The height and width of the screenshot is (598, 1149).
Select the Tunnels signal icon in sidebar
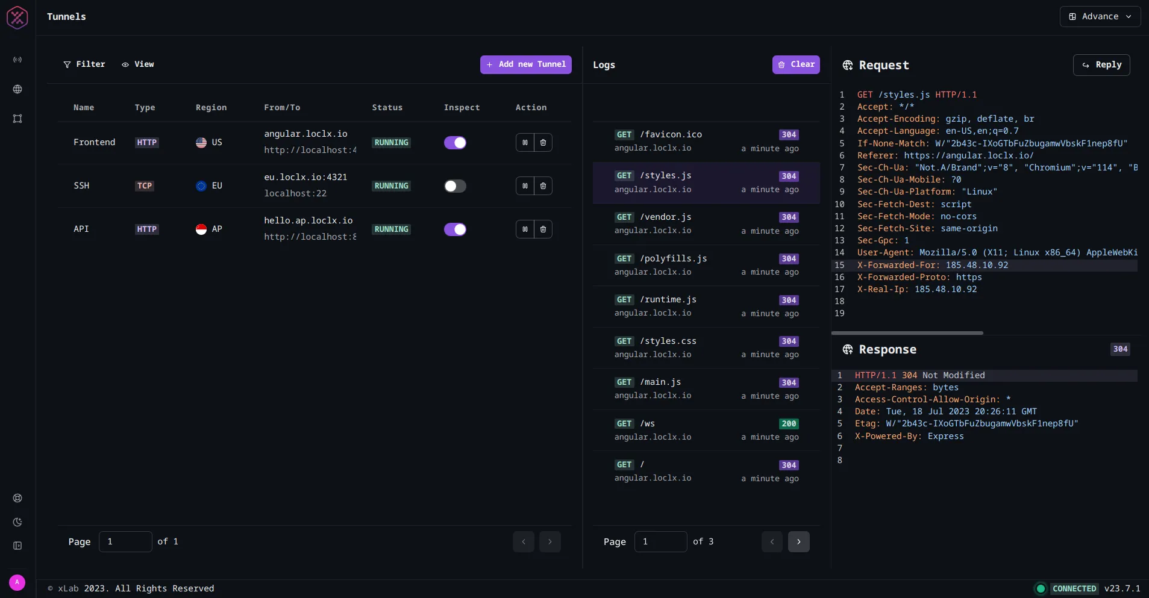17,59
